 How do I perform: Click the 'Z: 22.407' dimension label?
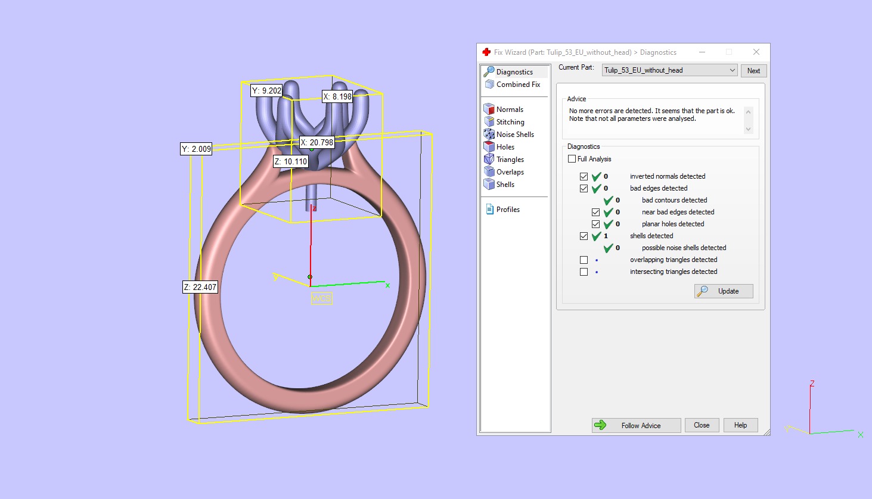pos(200,287)
